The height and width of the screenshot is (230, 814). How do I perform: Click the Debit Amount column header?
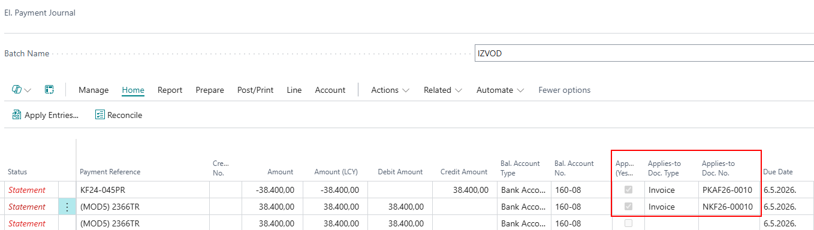pyautogui.click(x=400, y=172)
